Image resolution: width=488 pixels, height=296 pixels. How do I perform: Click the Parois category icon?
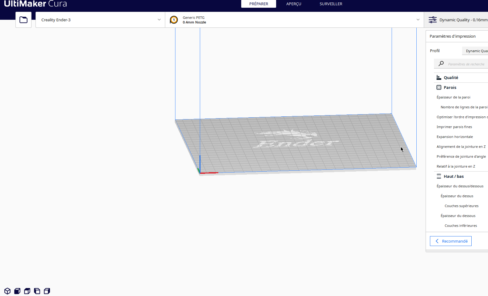pyautogui.click(x=439, y=87)
